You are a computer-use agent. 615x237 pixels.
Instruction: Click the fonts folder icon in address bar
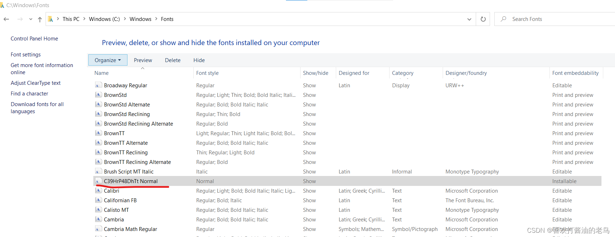click(51, 19)
